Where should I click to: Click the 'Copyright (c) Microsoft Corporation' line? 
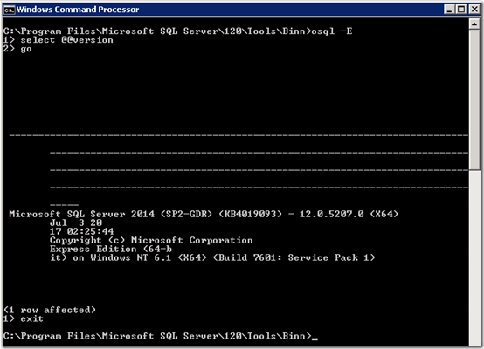coord(151,240)
